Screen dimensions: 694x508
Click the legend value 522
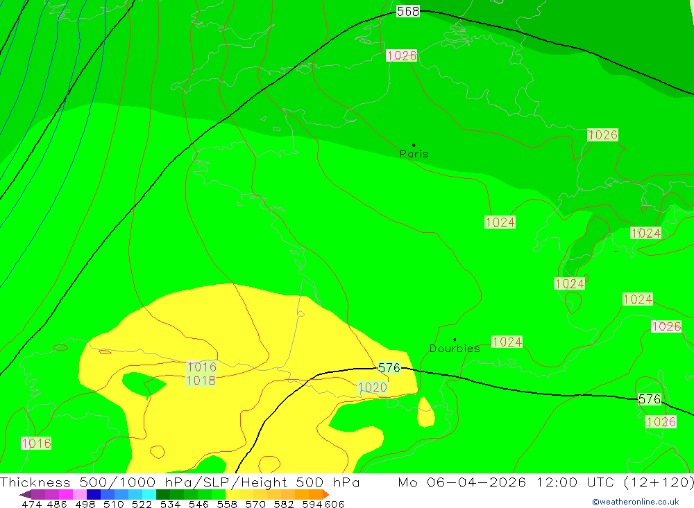[x=142, y=504]
